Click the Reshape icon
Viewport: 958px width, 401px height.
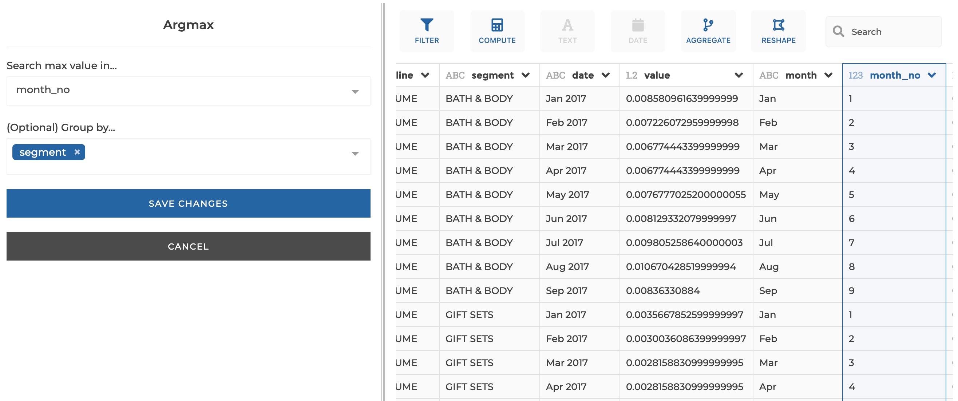click(x=778, y=25)
